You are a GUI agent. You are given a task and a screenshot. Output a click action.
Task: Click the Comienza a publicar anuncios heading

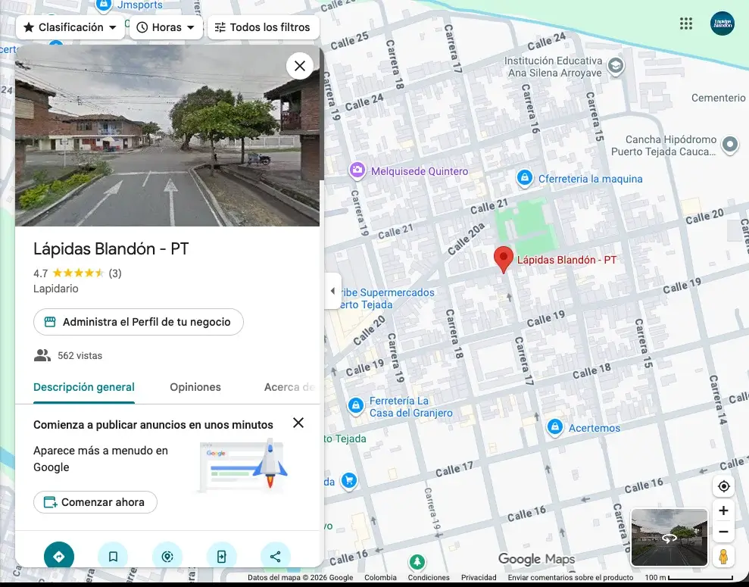pos(153,425)
